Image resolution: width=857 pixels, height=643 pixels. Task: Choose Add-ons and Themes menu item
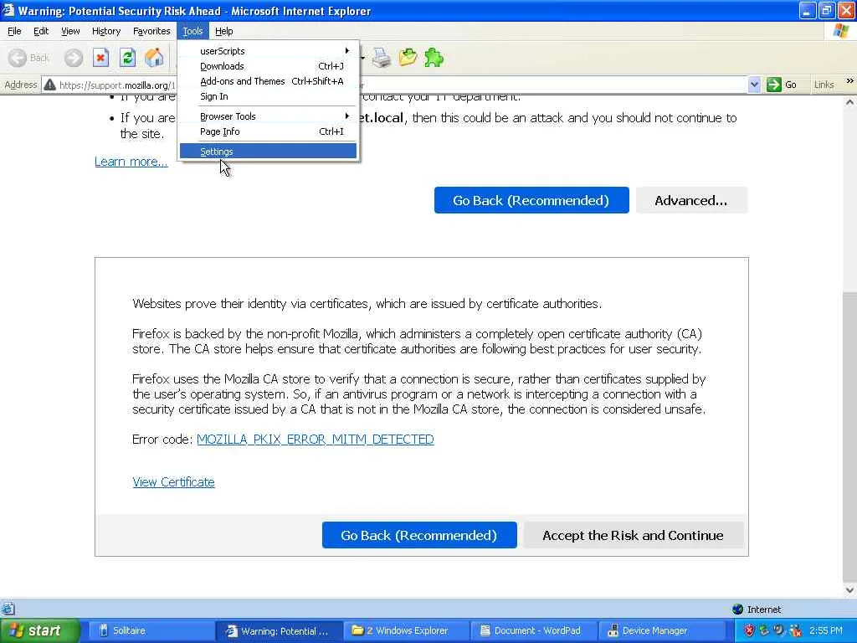[x=268, y=81]
